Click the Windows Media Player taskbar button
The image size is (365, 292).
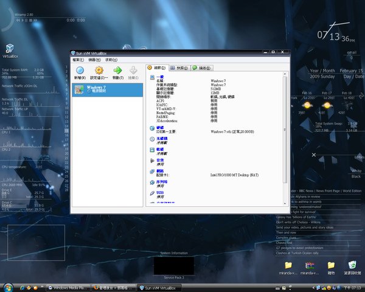tap(68, 288)
